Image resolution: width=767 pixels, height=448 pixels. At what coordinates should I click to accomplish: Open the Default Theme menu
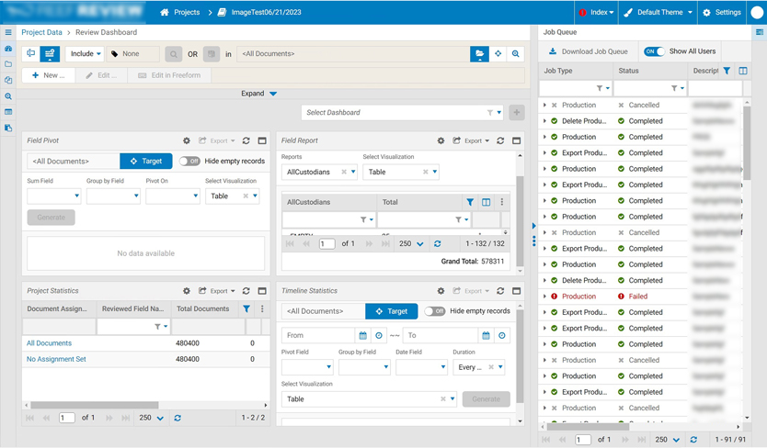coord(658,13)
